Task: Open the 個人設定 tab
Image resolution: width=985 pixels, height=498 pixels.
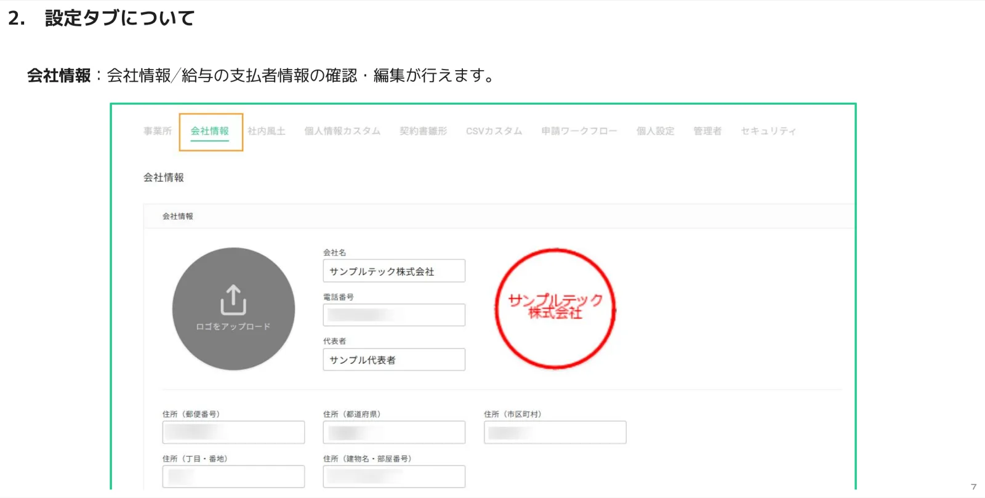Action: pos(655,131)
